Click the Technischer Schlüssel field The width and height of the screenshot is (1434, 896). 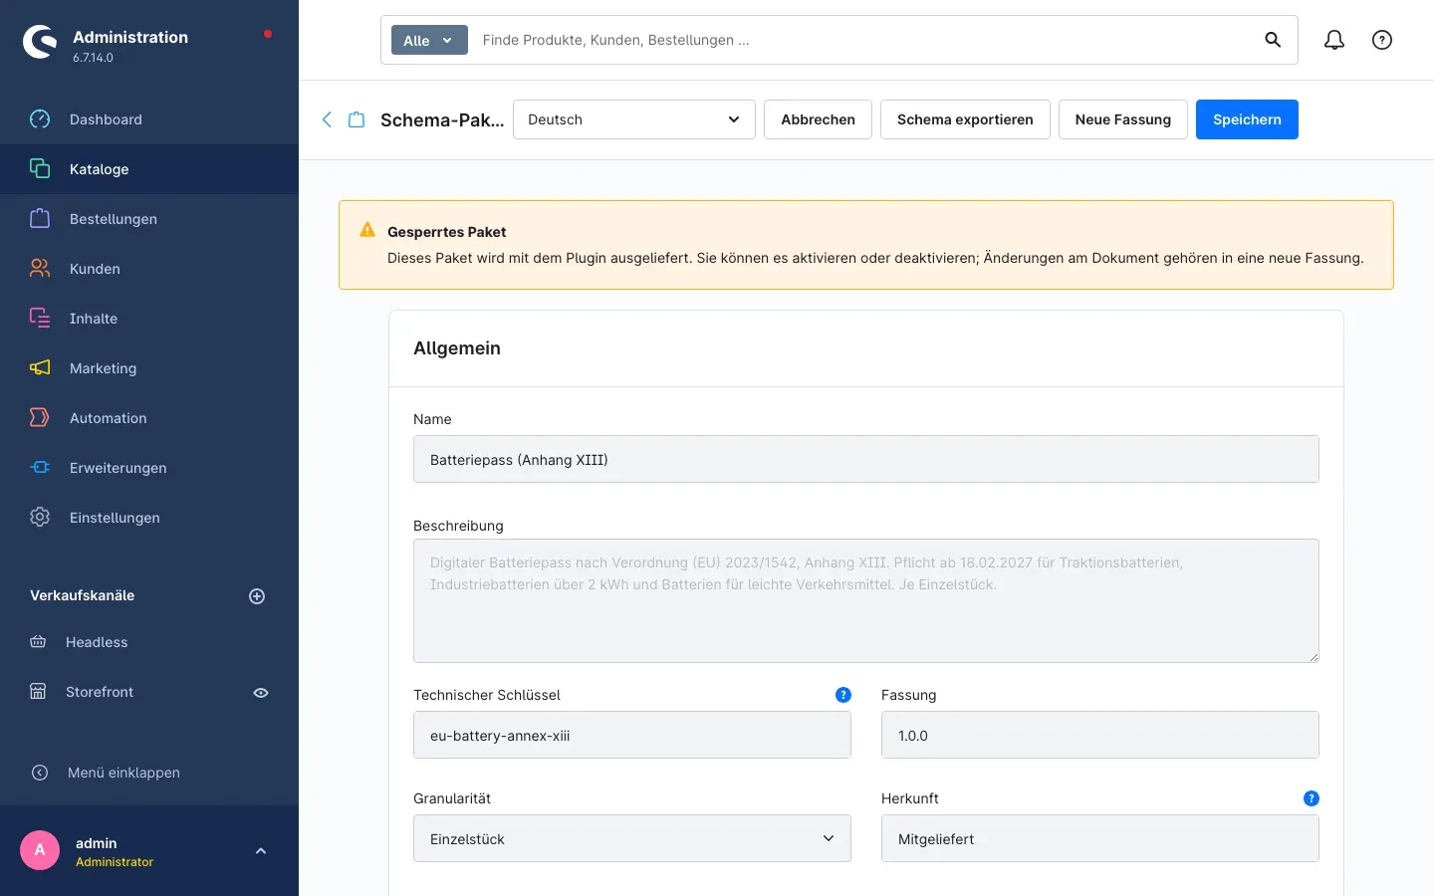(632, 735)
